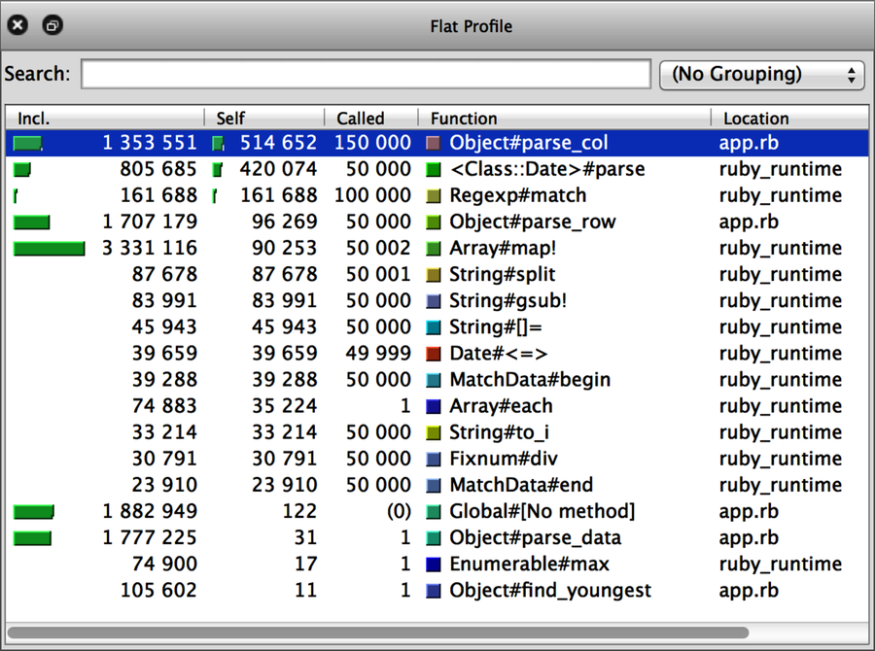Viewport: 875px width, 651px height.
Task: Select the Object#find_youngest function name
Action: pos(550,590)
